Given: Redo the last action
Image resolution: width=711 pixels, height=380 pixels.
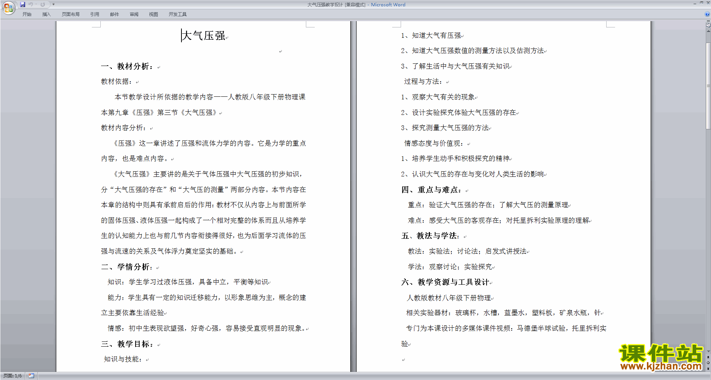Looking at the screenshot, I should point(43,4).
